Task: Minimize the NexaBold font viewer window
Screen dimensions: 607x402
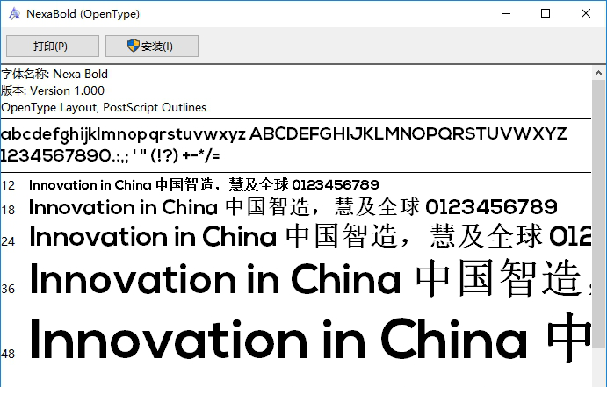Action: click(506, 13)
